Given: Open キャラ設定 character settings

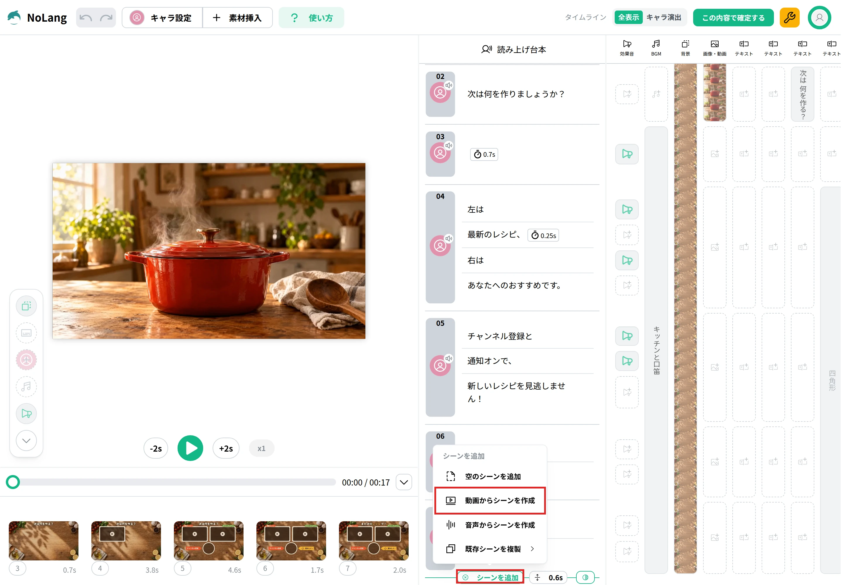Looking at the screenshot, I should tap(162, 18).
